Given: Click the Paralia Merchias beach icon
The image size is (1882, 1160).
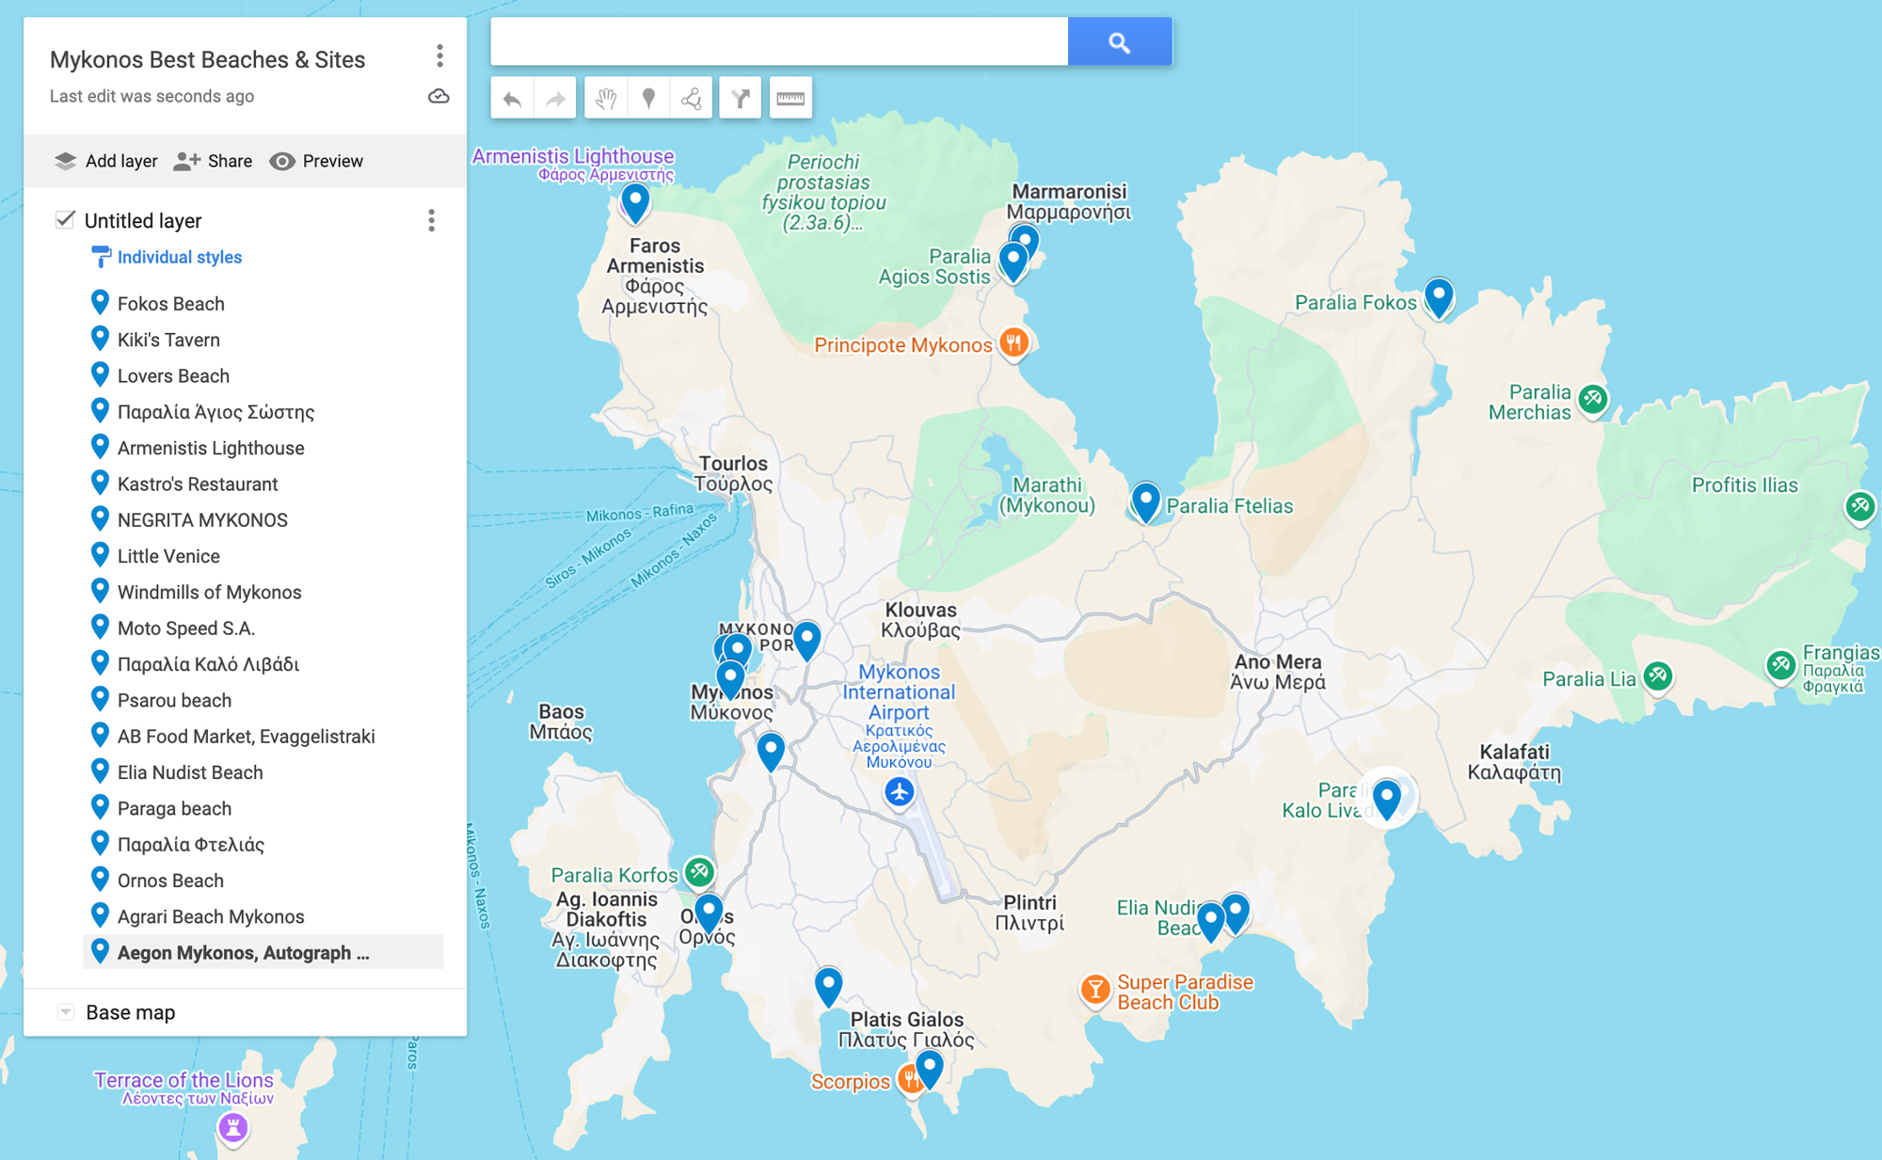Looking at the screenshot, I should coord(1592,400).
